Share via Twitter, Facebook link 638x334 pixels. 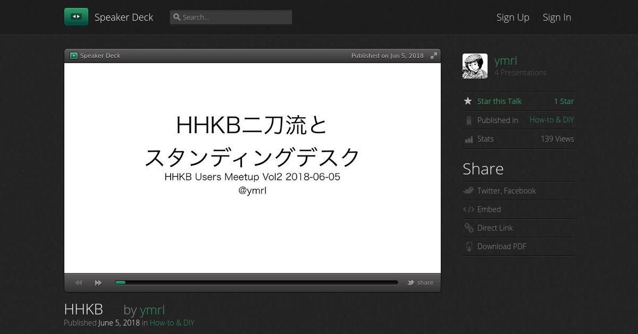tap(506, 191)
